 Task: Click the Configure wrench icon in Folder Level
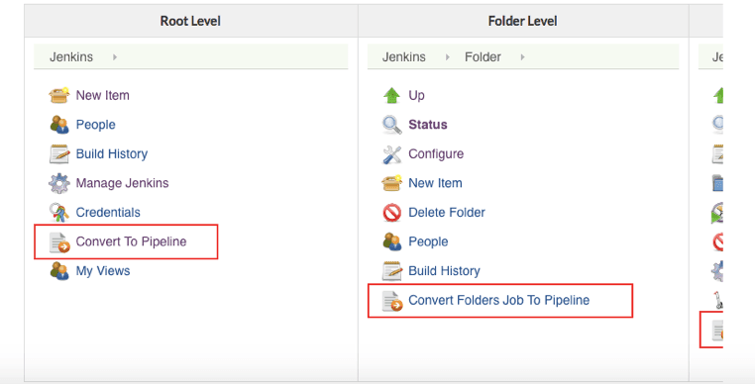coord(392,154)
